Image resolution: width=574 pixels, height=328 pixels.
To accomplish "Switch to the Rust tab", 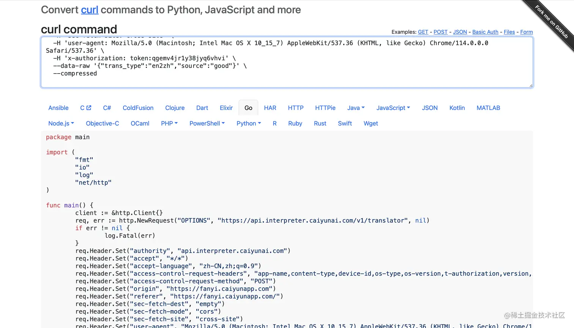I will pos(320,123).
